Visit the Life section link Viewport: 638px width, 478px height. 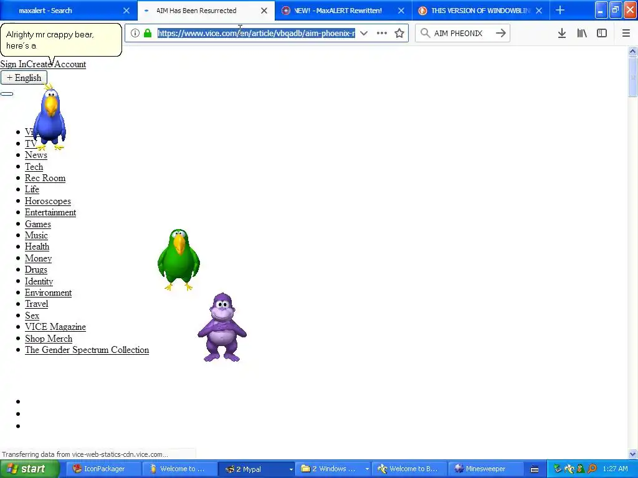[x=32, y=189]
